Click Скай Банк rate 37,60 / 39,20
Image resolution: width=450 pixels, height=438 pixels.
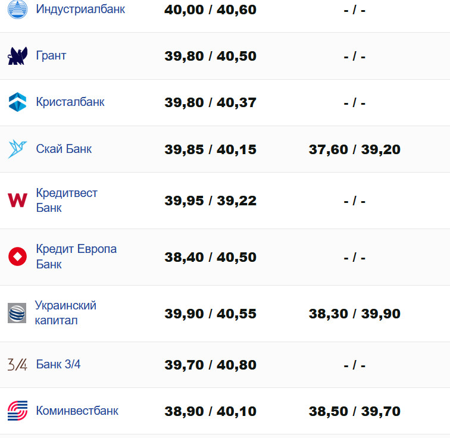(x=354, y=149)
